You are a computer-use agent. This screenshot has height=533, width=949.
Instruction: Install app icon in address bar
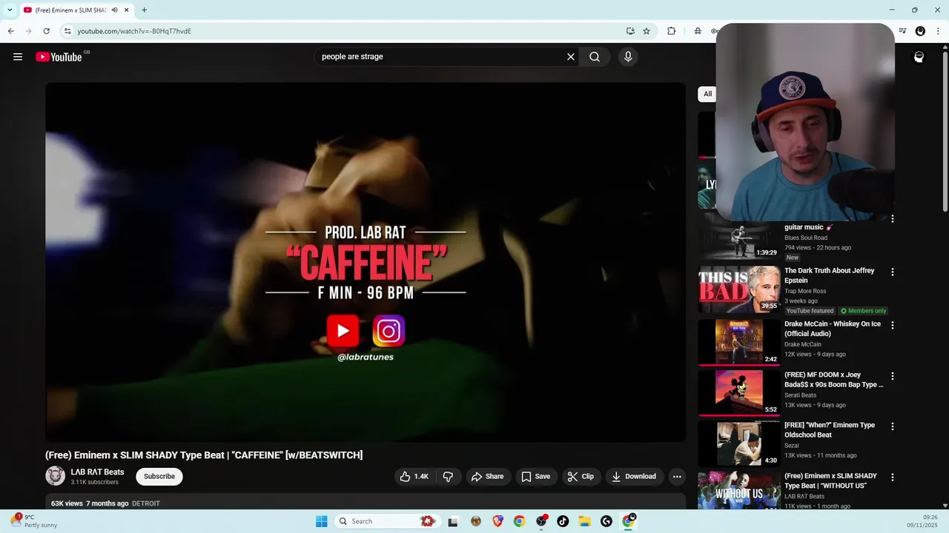[x=630, y=31]
